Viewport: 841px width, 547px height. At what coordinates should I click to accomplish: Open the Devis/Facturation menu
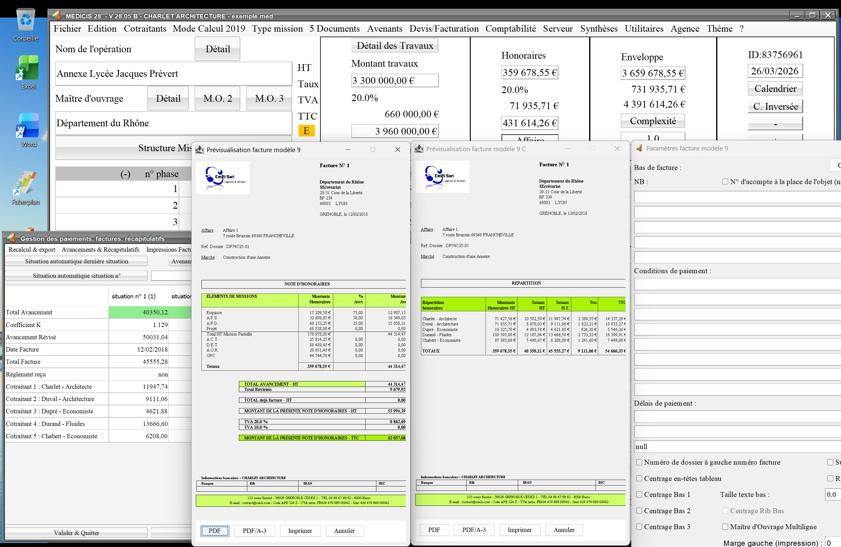(x=444, y=29)
